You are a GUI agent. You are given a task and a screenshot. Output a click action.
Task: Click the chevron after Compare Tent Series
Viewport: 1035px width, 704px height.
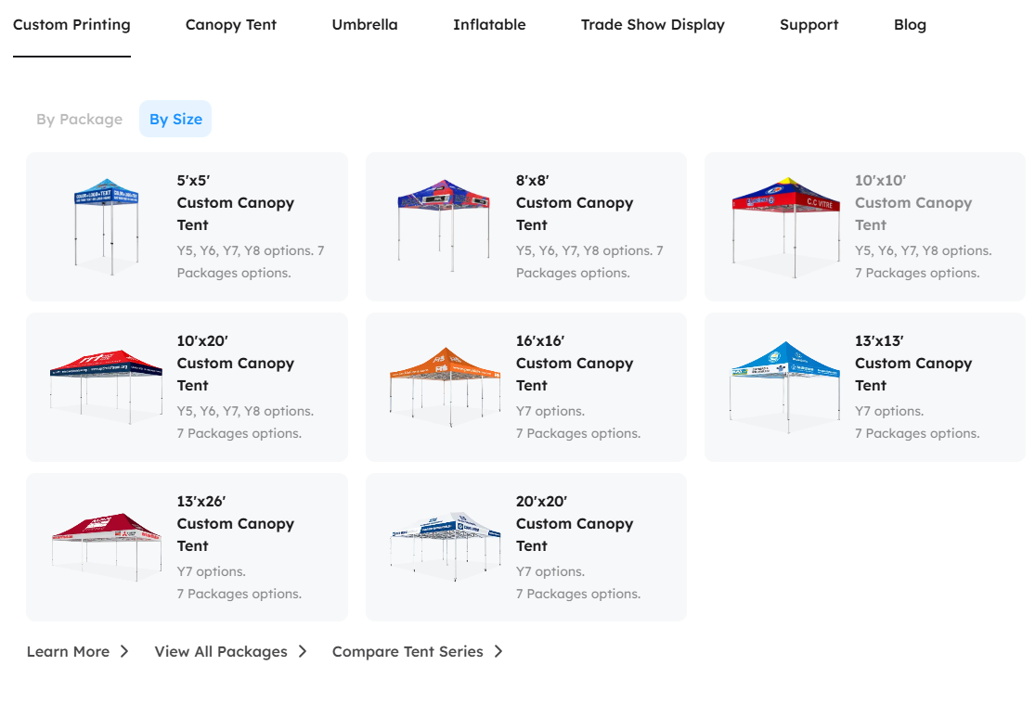click(498, 651)
